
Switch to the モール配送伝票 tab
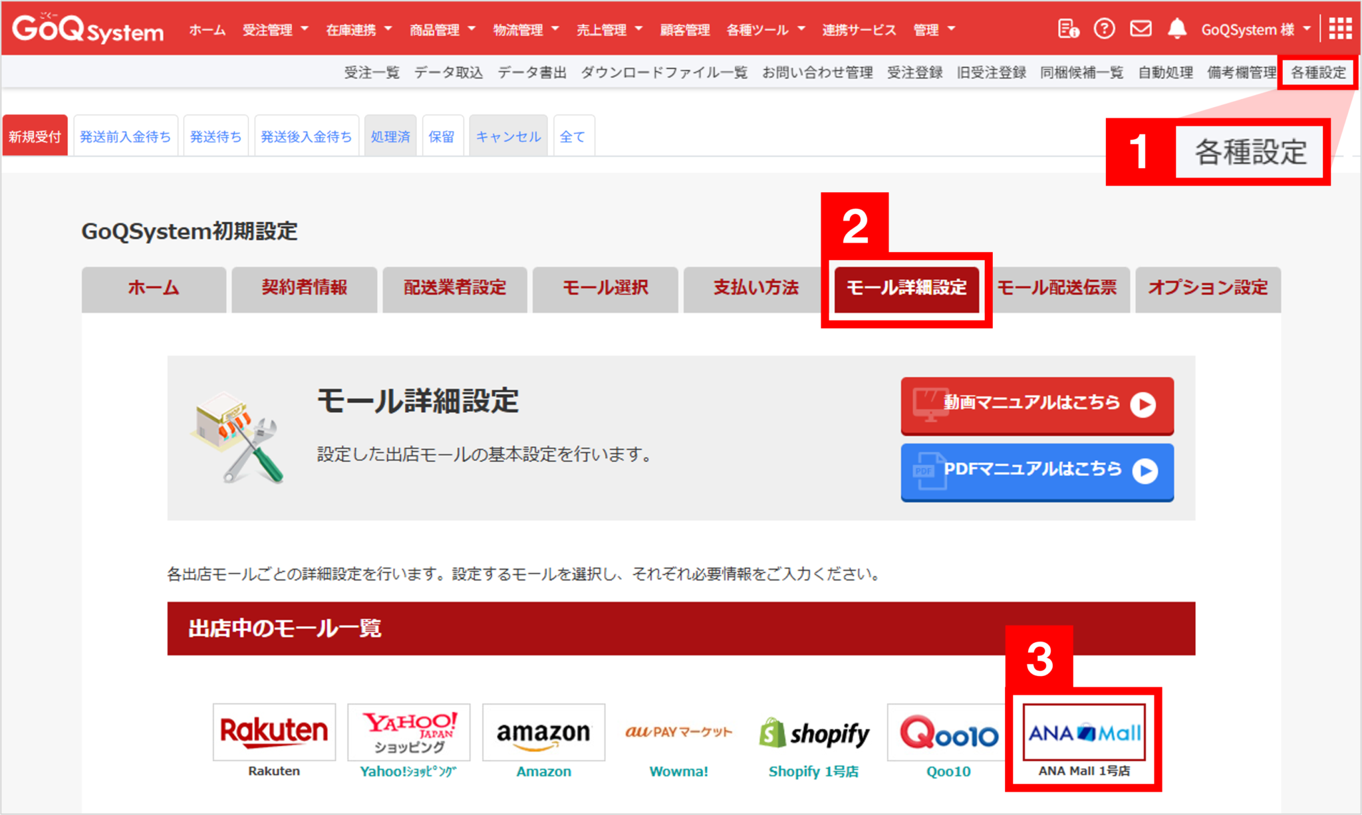[1056, 289]
